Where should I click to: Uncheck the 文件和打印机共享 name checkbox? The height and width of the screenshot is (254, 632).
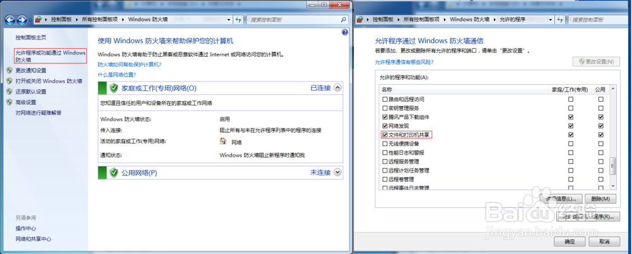[384, 135]
